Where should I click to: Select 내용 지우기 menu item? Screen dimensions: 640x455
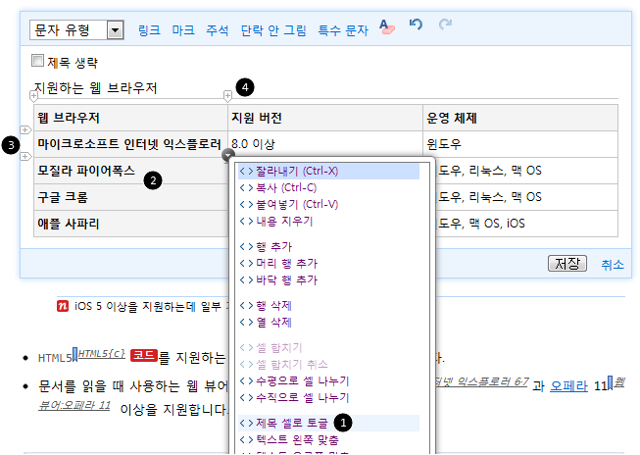(x=328, y=222)
